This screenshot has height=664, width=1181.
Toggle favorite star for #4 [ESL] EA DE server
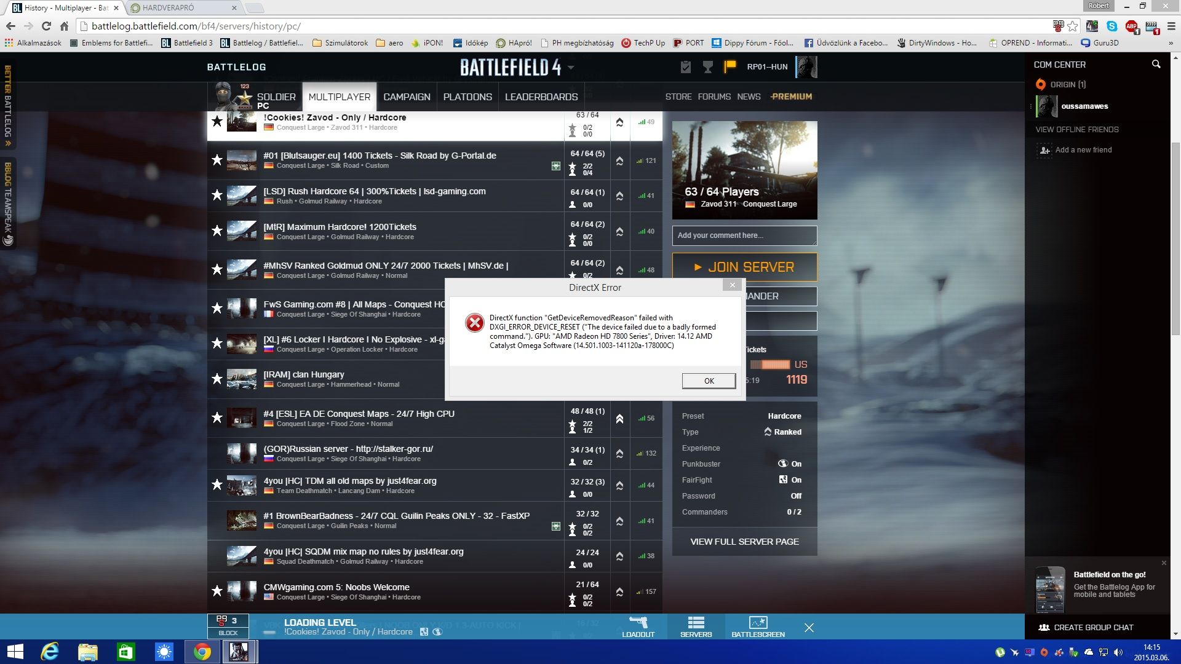click(x=217, y=417)
